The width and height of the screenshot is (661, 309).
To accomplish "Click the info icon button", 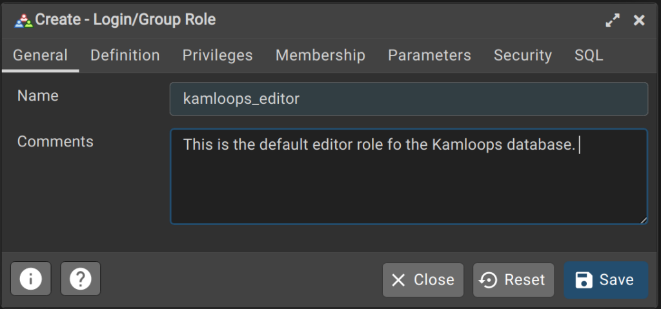I will pyautogui.click(x=31, y=279).
